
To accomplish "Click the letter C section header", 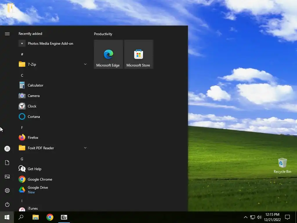I will (22, 75).
